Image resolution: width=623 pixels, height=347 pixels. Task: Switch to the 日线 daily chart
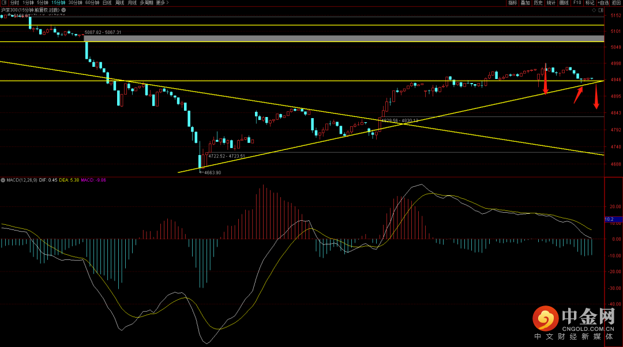click(107, 3)
